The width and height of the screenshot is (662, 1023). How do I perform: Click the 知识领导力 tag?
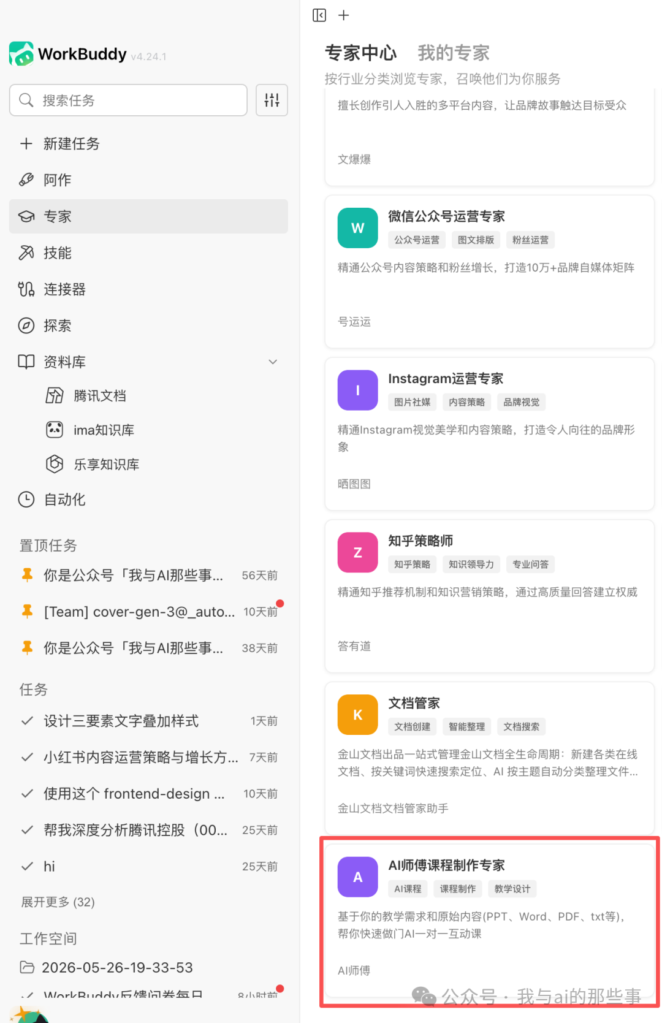[x=471, y=565]
